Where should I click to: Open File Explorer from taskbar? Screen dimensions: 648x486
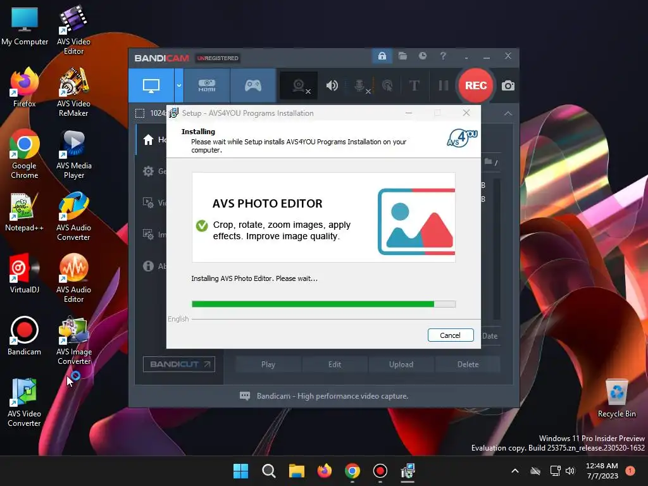pos(296,471)
